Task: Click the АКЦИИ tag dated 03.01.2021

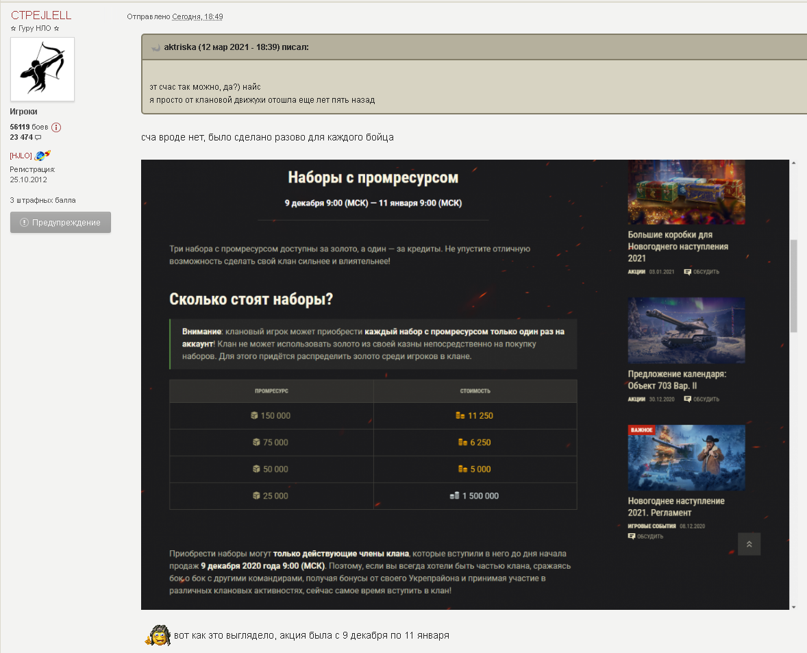Action: click(636, 272)
